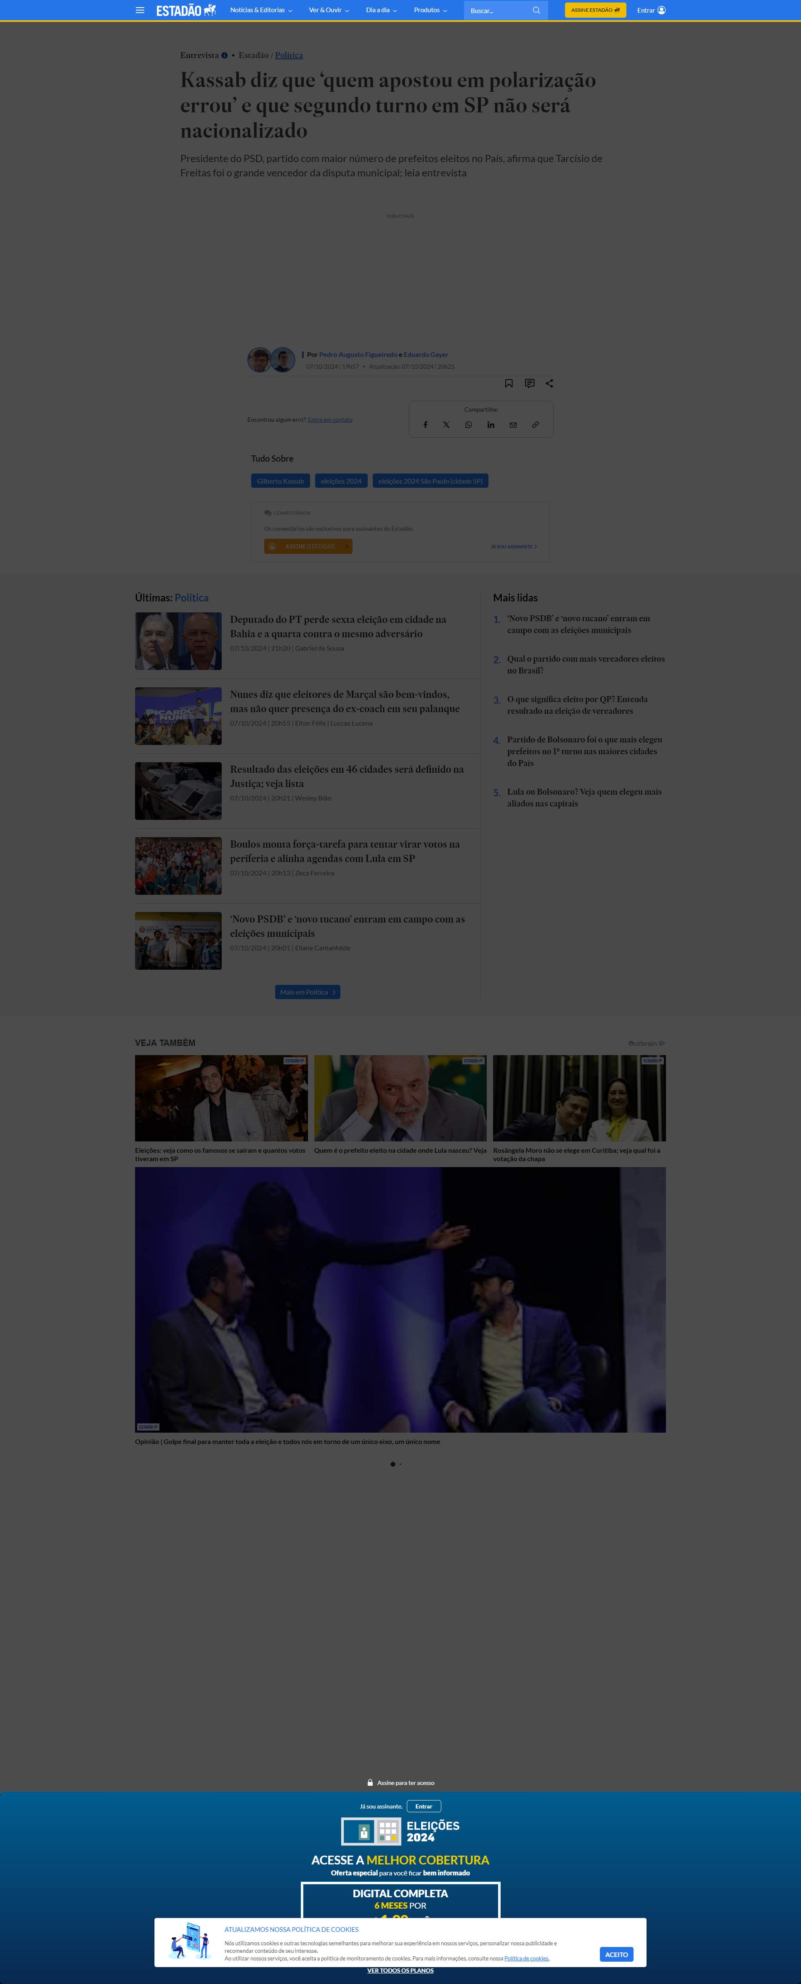Image resolution: width=801 pixels, height=1984 pixels.
Task: Share the article via WhatsApp
Action: click(x=468, y=425)
